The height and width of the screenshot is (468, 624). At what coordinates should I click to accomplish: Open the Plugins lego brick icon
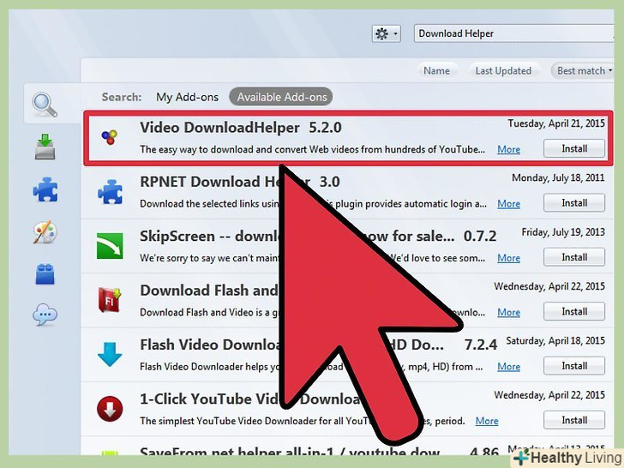(x=45, y=273)
